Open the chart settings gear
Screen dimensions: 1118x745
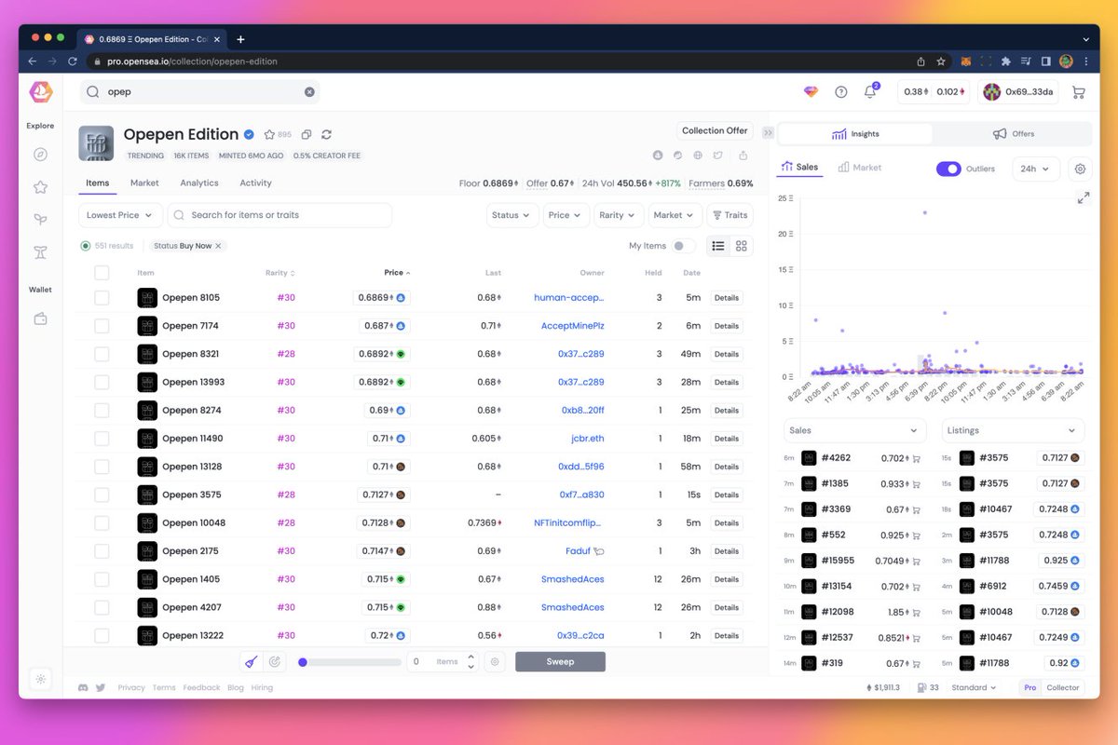(1082, 167)
